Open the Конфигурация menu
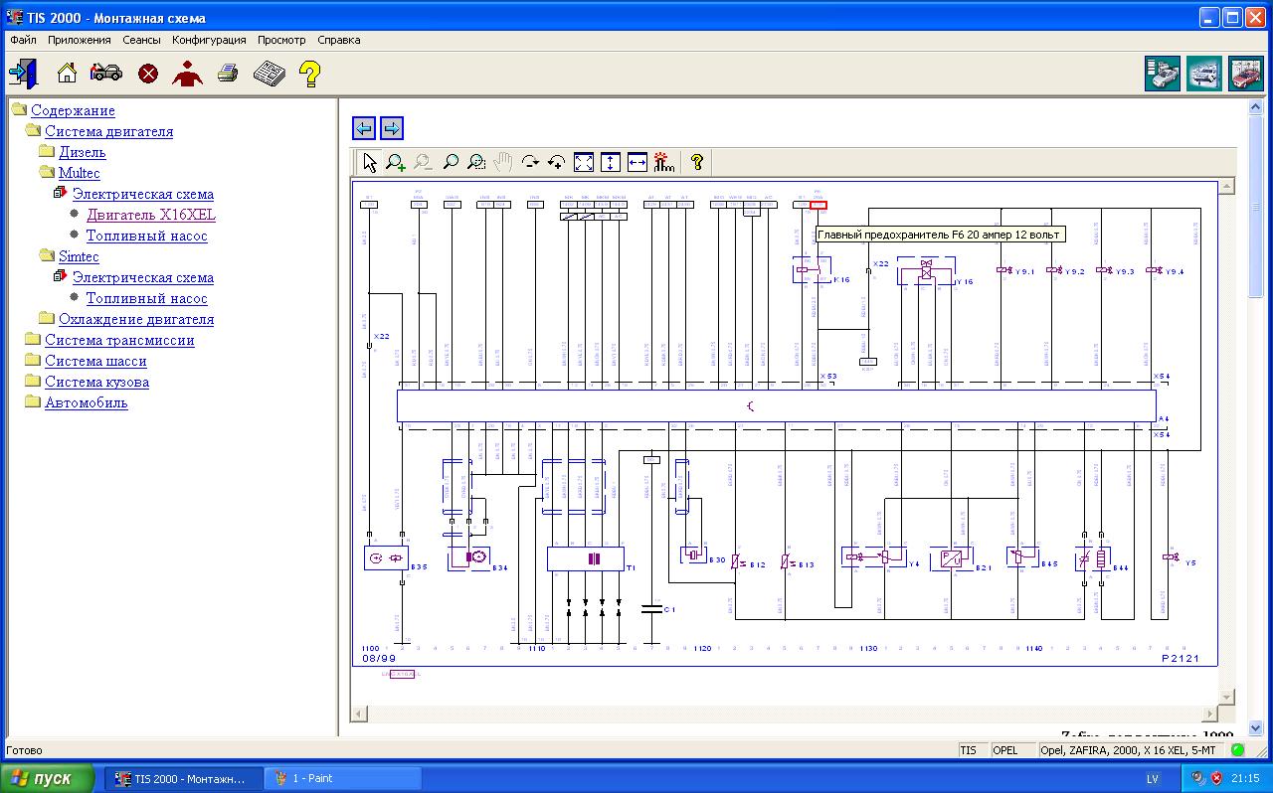 pyautogui.click(x=209, y=40)
